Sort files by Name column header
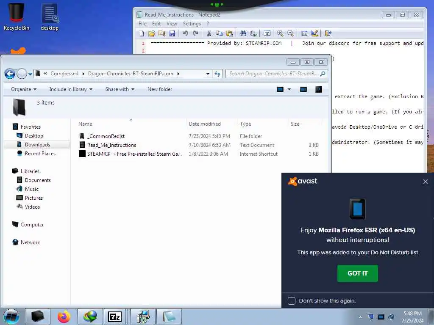 point(85,124)
